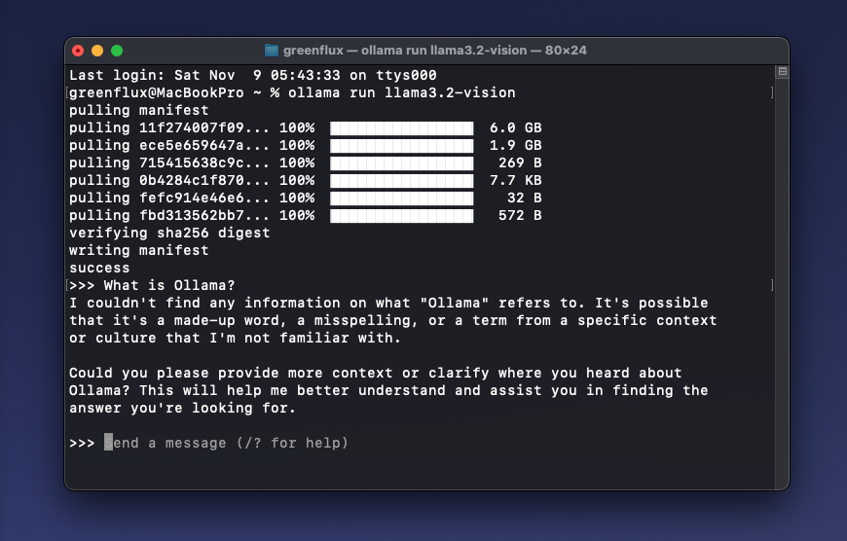Click the split pane icon above scrollbar

pos(782,72)
